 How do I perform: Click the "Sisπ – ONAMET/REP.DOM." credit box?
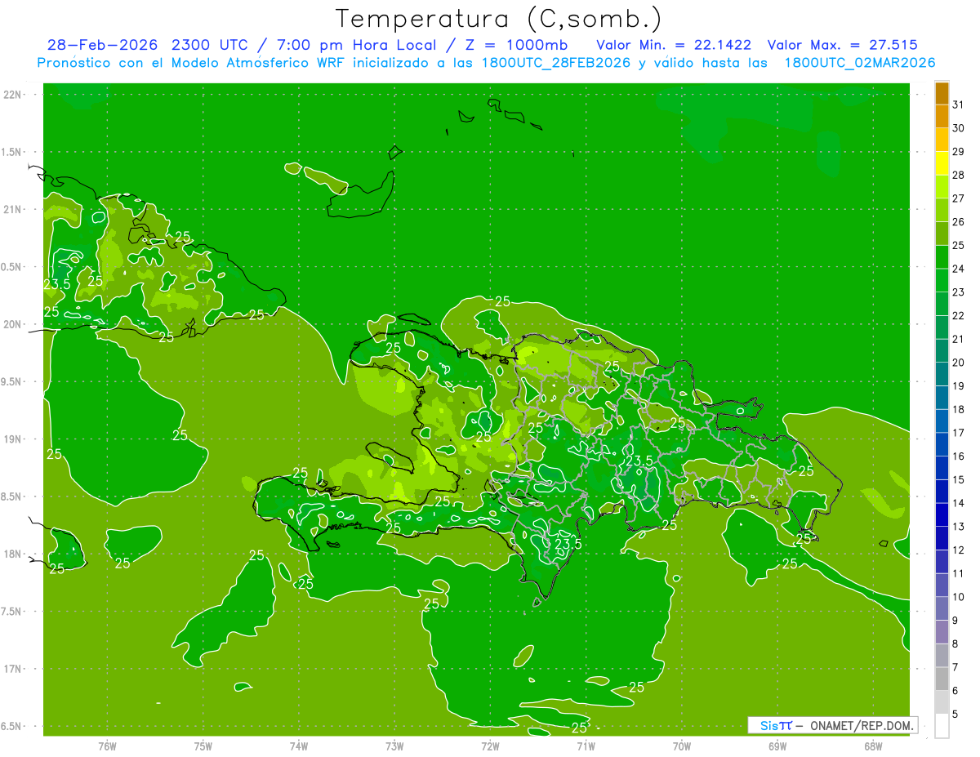click(832, 725)
